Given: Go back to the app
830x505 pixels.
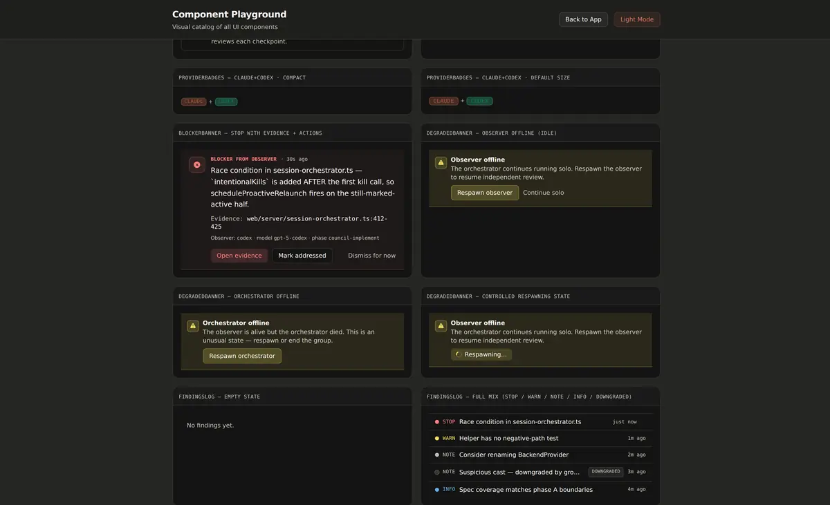Looking at the screenshot, I should click(x=583, y=19).
